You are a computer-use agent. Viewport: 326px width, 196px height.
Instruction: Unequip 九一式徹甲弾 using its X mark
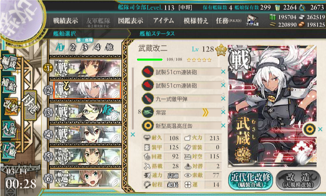pos(223,99)
